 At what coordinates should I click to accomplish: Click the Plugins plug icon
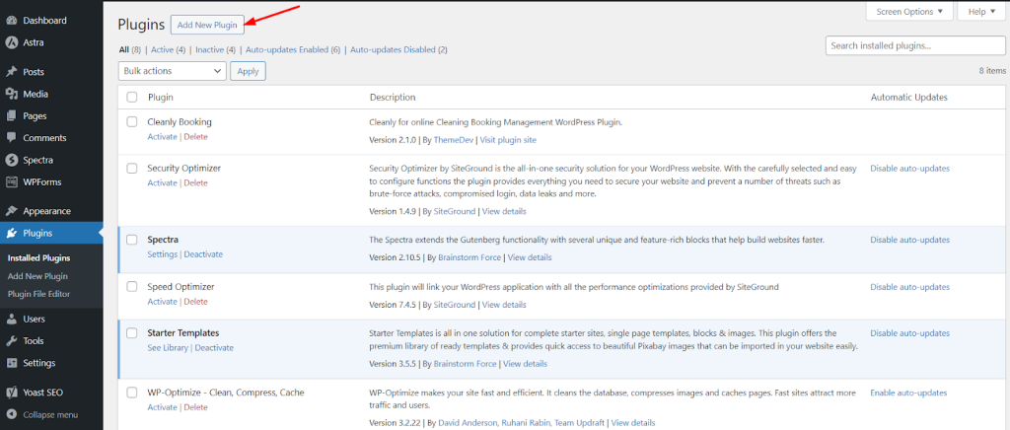pos(11,233)
